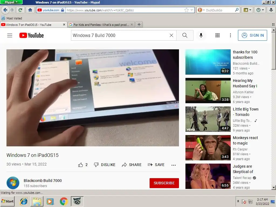Open the browser home page icon
This screenshot has height=207, width=276.
[30, 10]
